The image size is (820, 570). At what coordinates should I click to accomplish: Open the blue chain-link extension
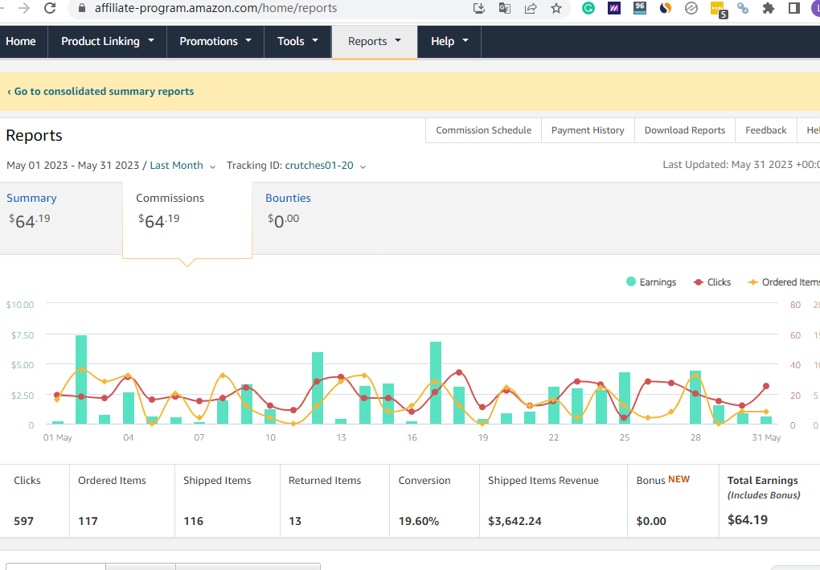tap(743, 8)
